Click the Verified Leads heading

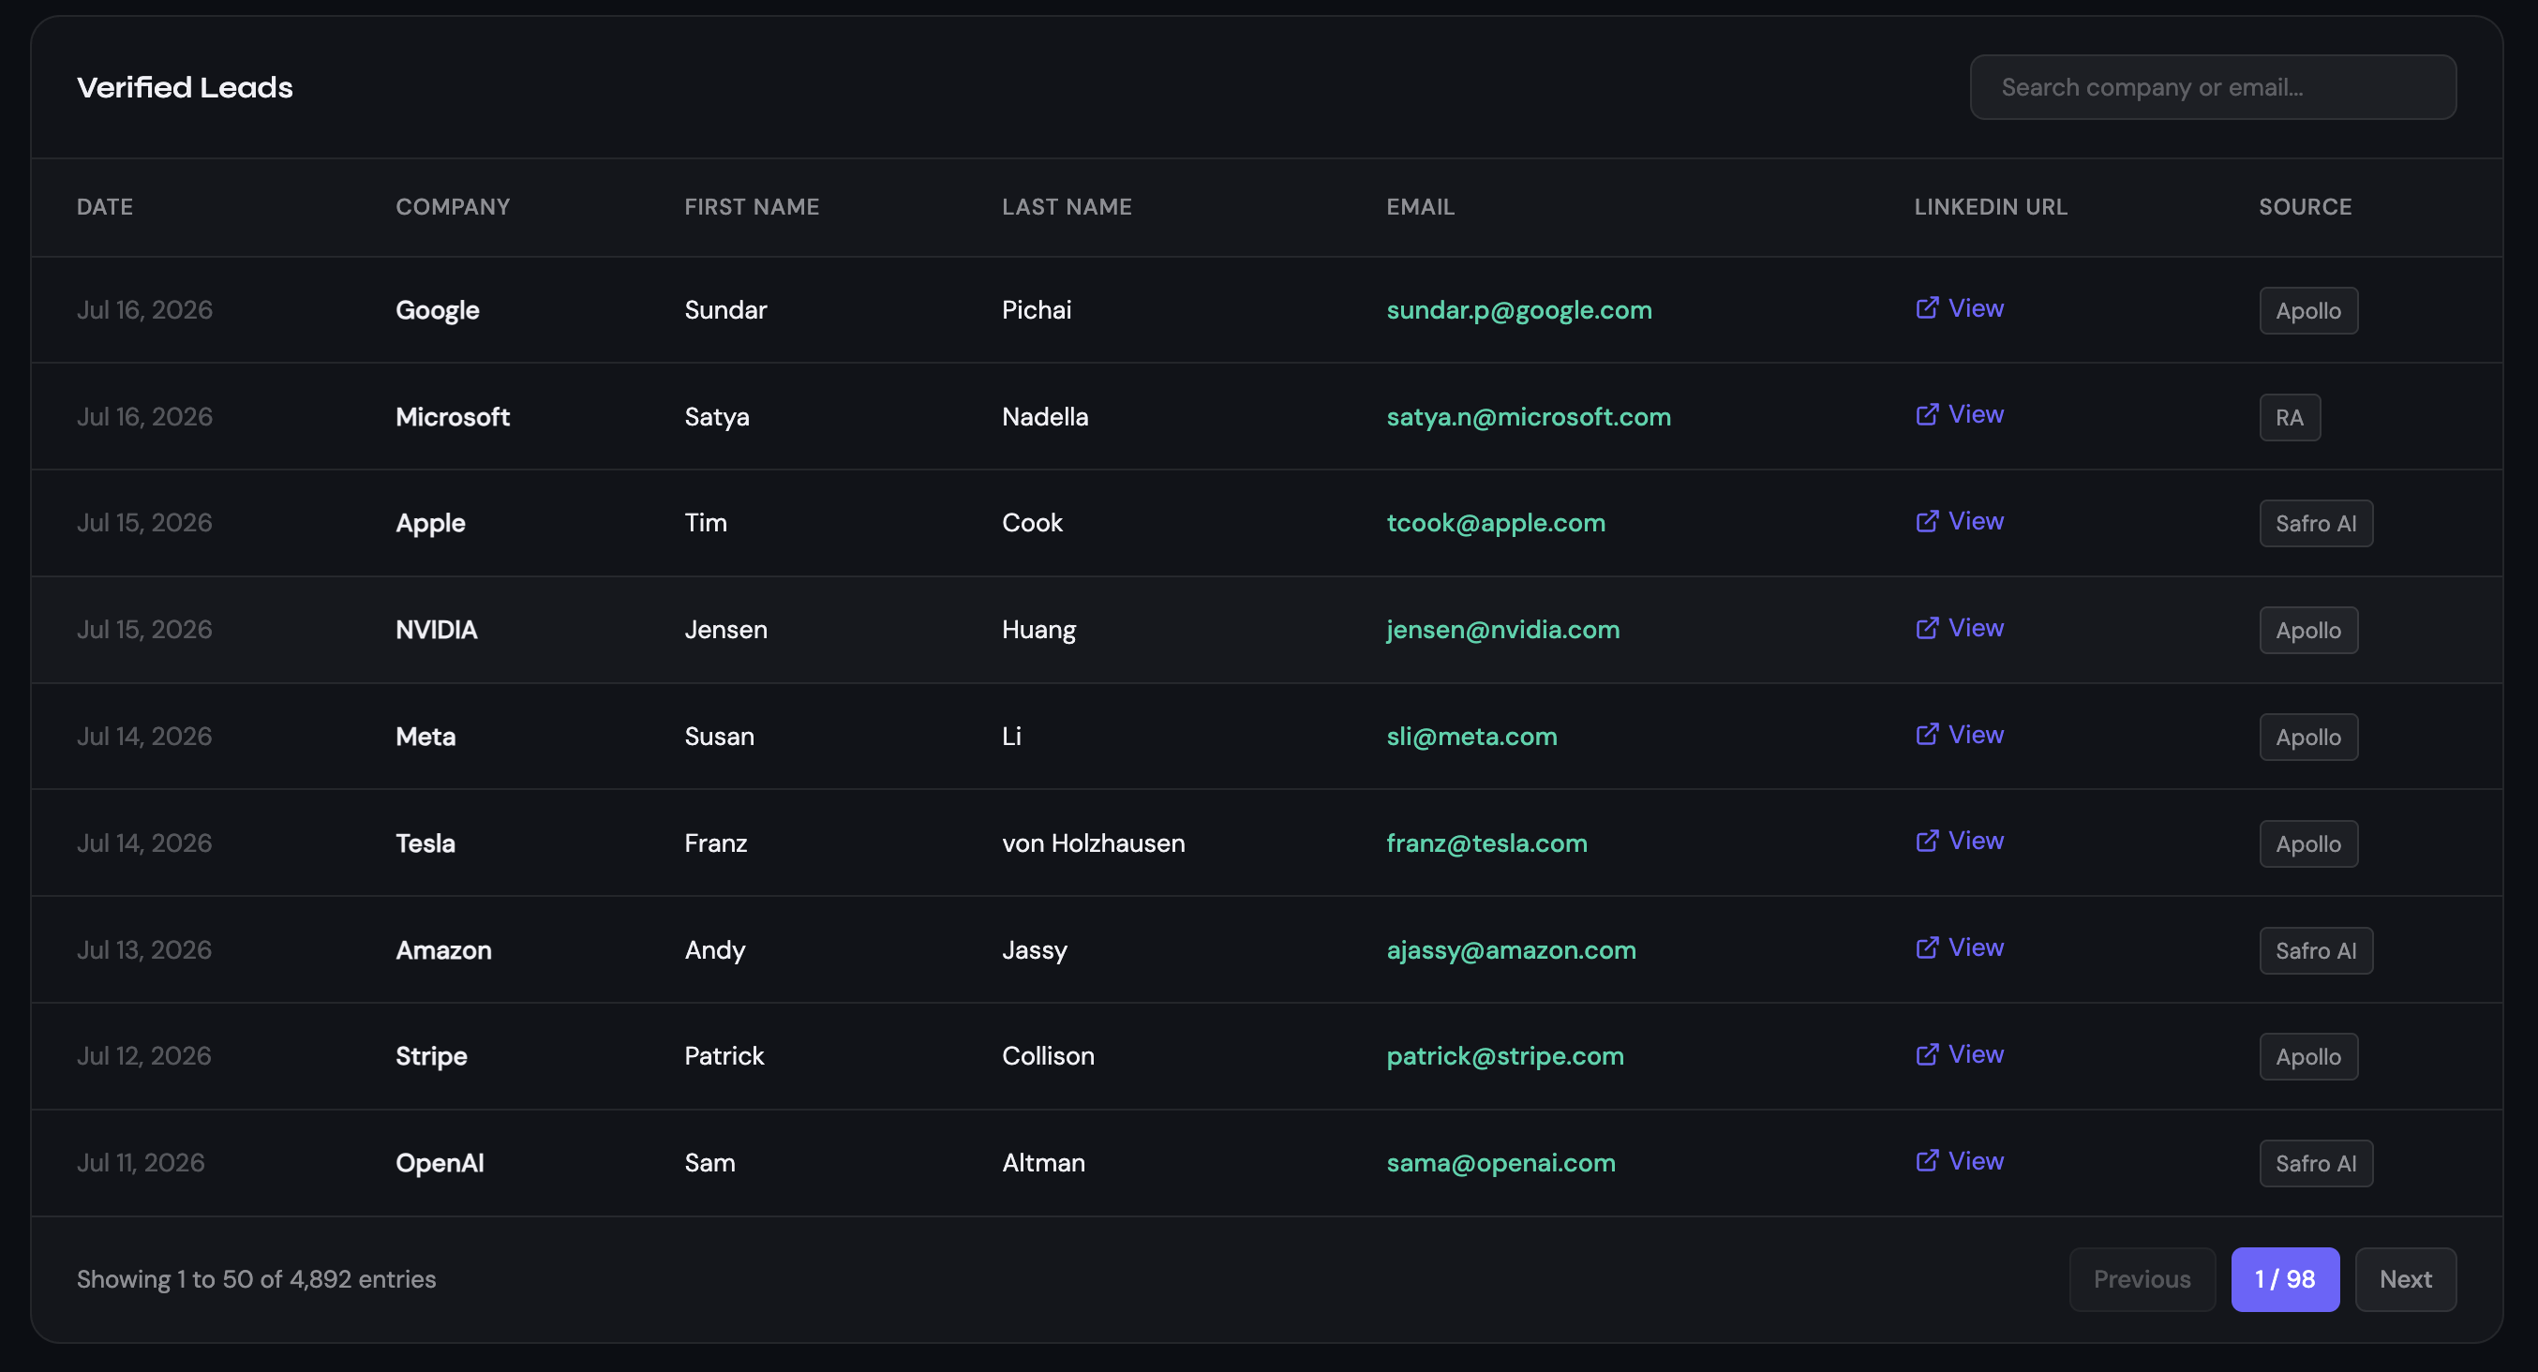[186, 88]
